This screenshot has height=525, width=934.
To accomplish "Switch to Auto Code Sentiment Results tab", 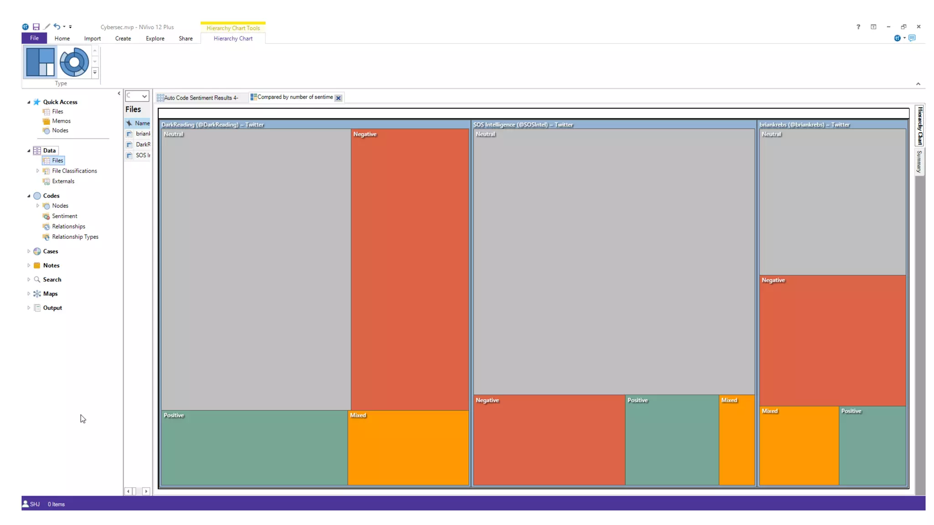I will tap(201, 98).
